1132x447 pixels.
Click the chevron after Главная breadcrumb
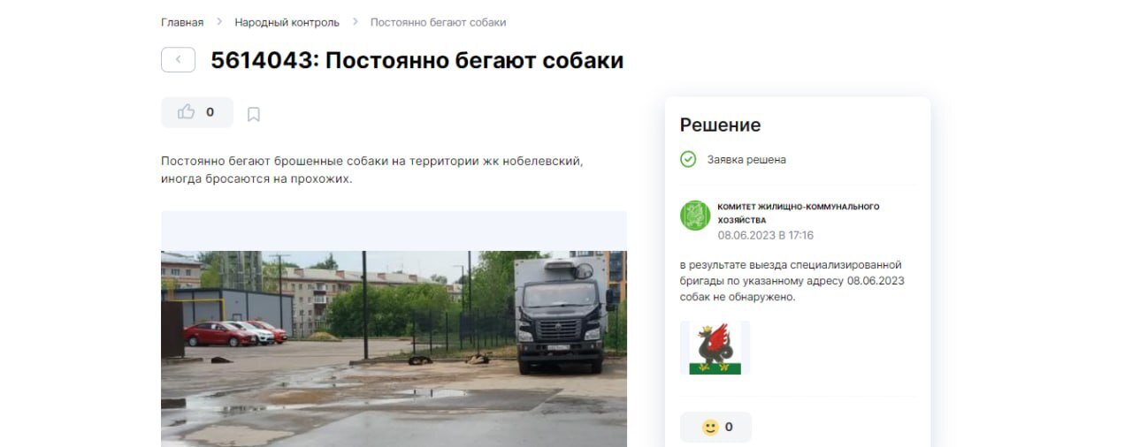219,22
